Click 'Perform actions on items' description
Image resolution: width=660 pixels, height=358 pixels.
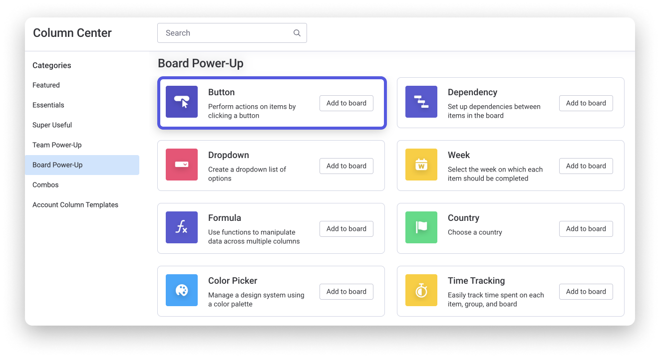pos(252,111)
